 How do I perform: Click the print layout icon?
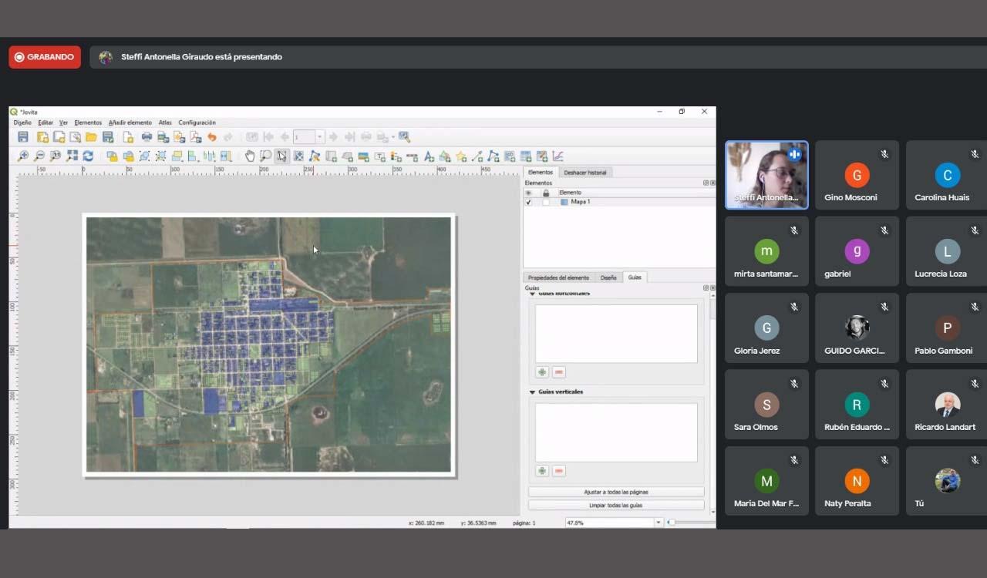pyautogui.click(x=147, y=137)
